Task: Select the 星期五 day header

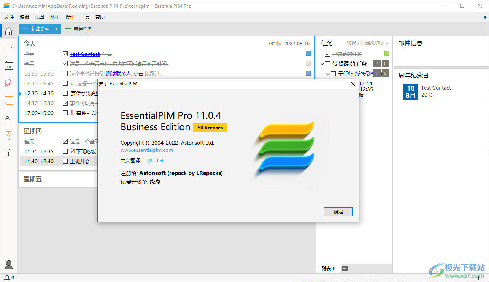Action: (x=33, y=179)
